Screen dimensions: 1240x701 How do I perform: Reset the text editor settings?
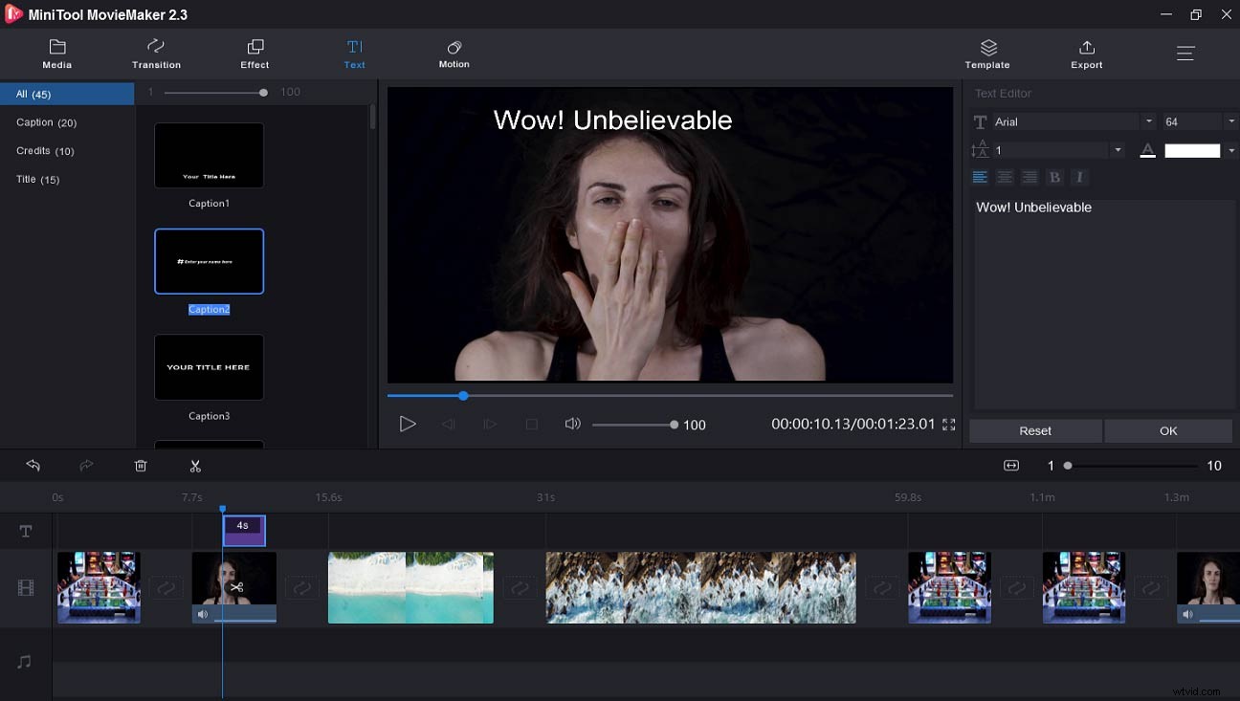(x=1035, y=430)
